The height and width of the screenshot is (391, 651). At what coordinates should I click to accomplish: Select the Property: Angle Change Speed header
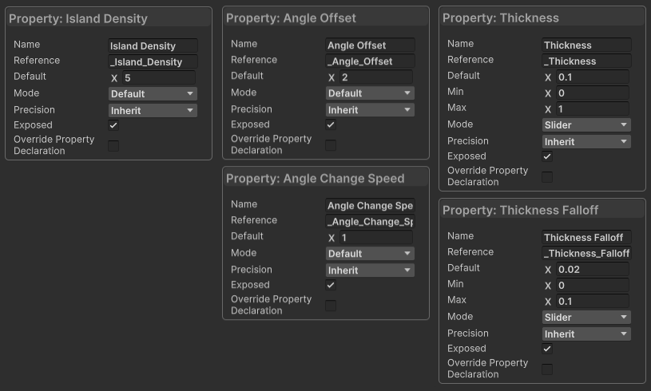tap(315, 178)
